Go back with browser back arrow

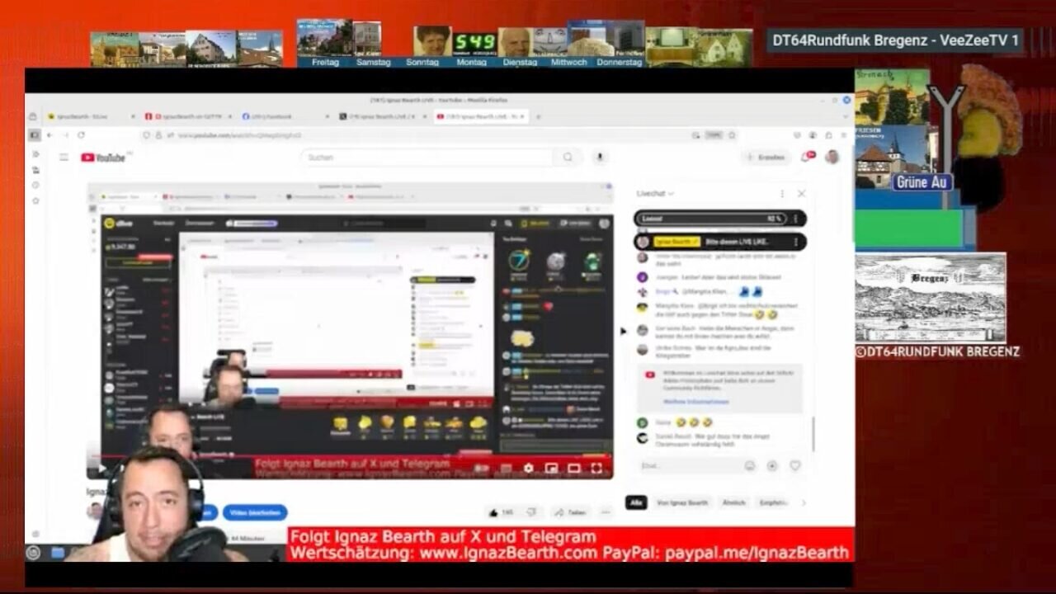[x=49, y=135]
